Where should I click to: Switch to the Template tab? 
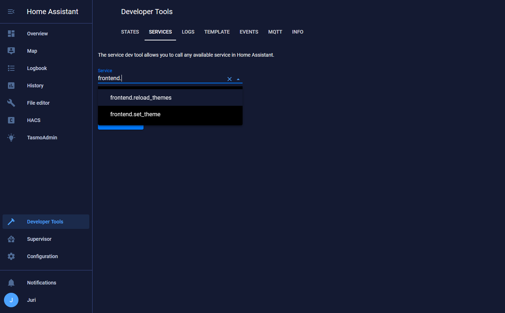pos(217,32)
